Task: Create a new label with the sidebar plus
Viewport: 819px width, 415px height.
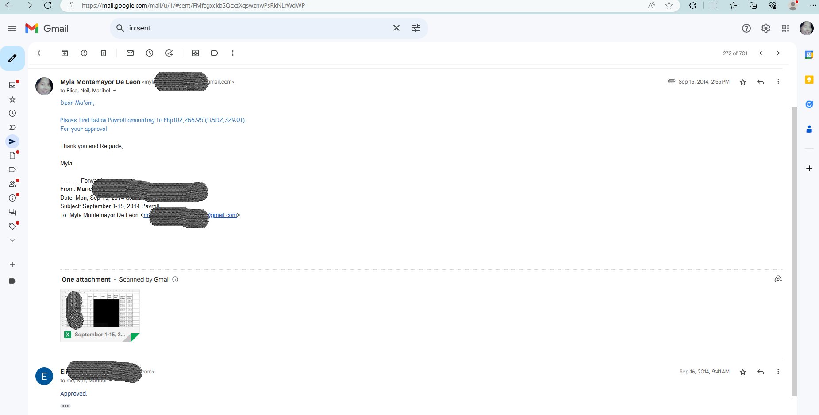Action: 12,264
